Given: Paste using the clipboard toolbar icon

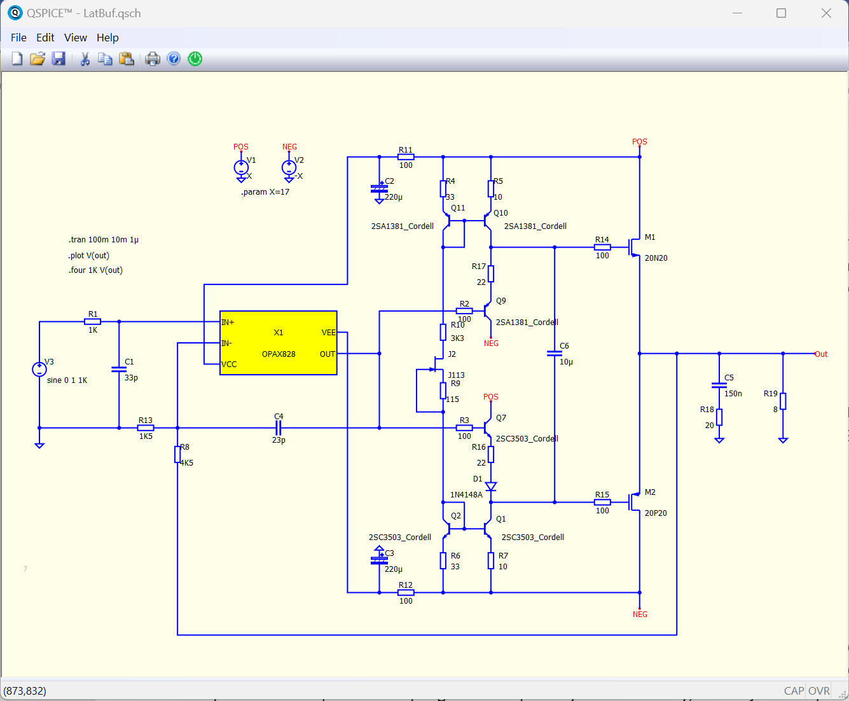Looking at the screenshot, I should click(127, 59).
